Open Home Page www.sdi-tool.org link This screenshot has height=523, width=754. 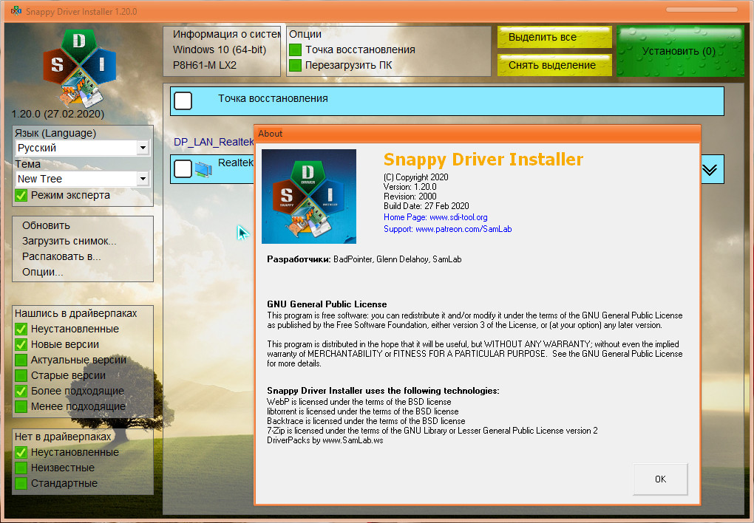coord(435,217)
